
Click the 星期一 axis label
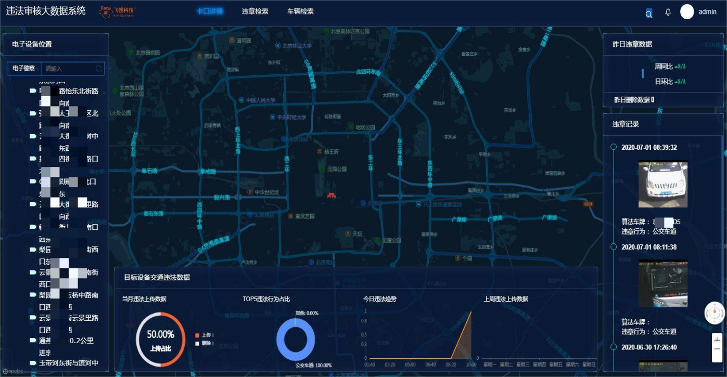point(491,365)
